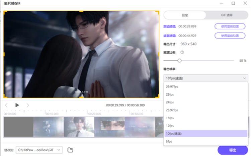
Task: Collapse the output frame rate dropdown
Action: [206, 78]
